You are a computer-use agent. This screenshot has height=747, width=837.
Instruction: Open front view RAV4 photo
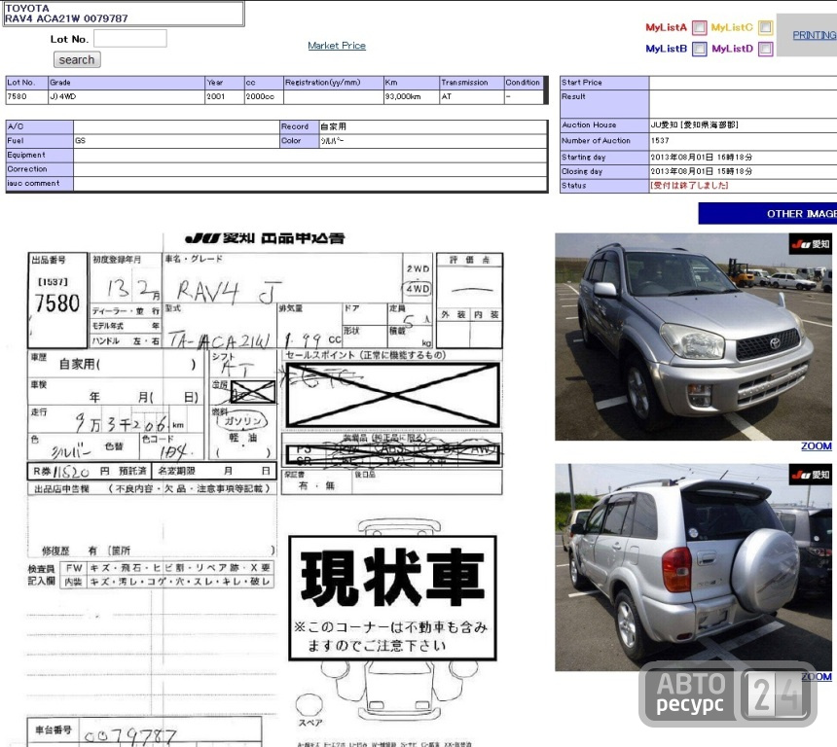pos(693,337)
